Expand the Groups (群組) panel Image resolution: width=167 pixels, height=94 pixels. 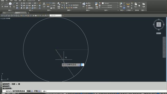click(122, 10)
